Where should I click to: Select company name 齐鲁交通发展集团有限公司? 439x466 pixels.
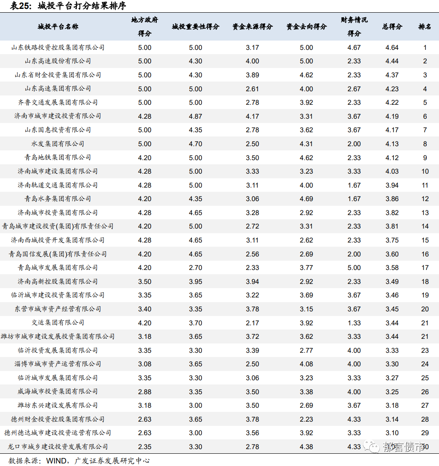pyautogui.click(x=58, y=103)
